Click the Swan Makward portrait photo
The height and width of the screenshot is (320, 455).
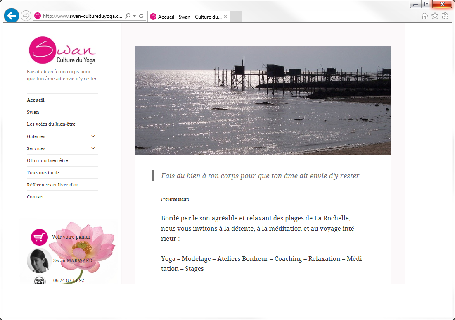pos(38,261)
